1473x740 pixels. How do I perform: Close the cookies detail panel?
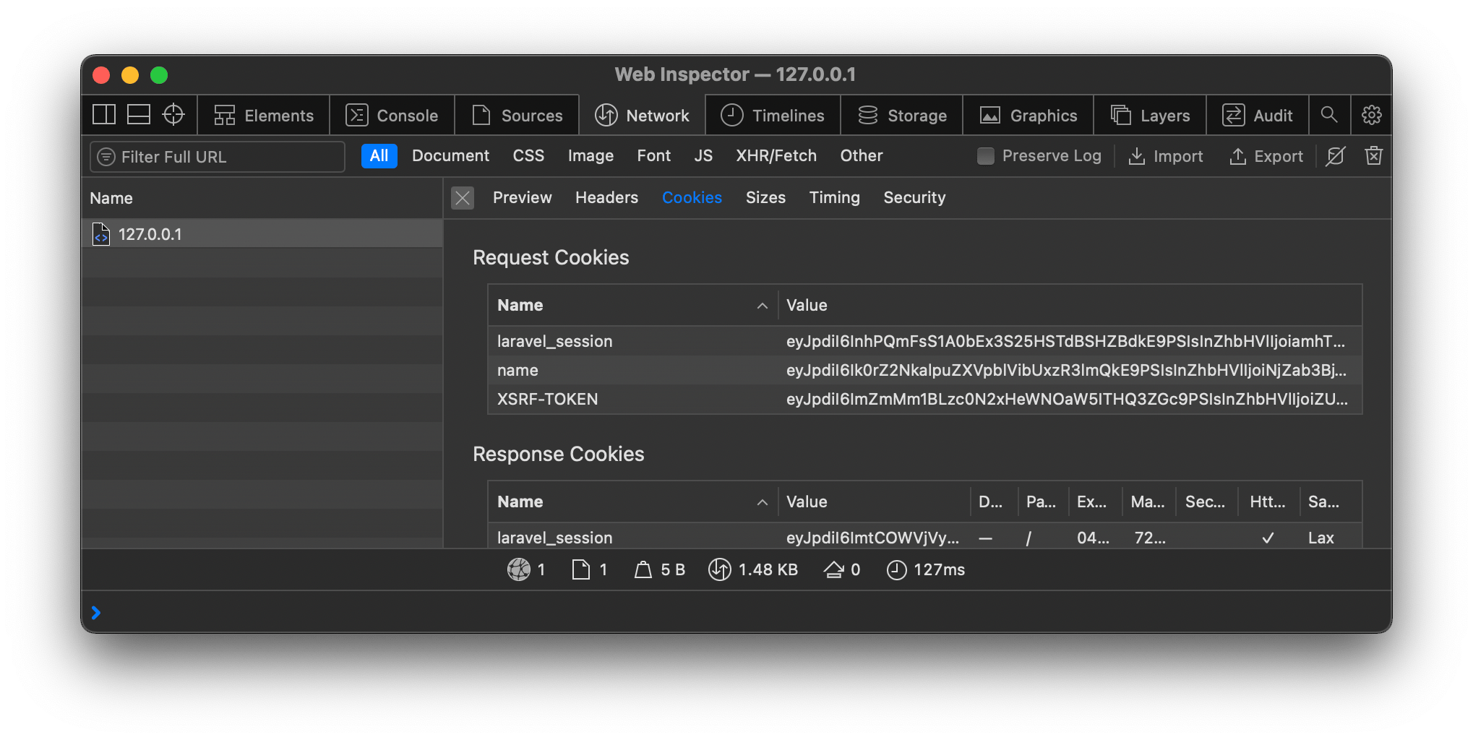[463, 197]
